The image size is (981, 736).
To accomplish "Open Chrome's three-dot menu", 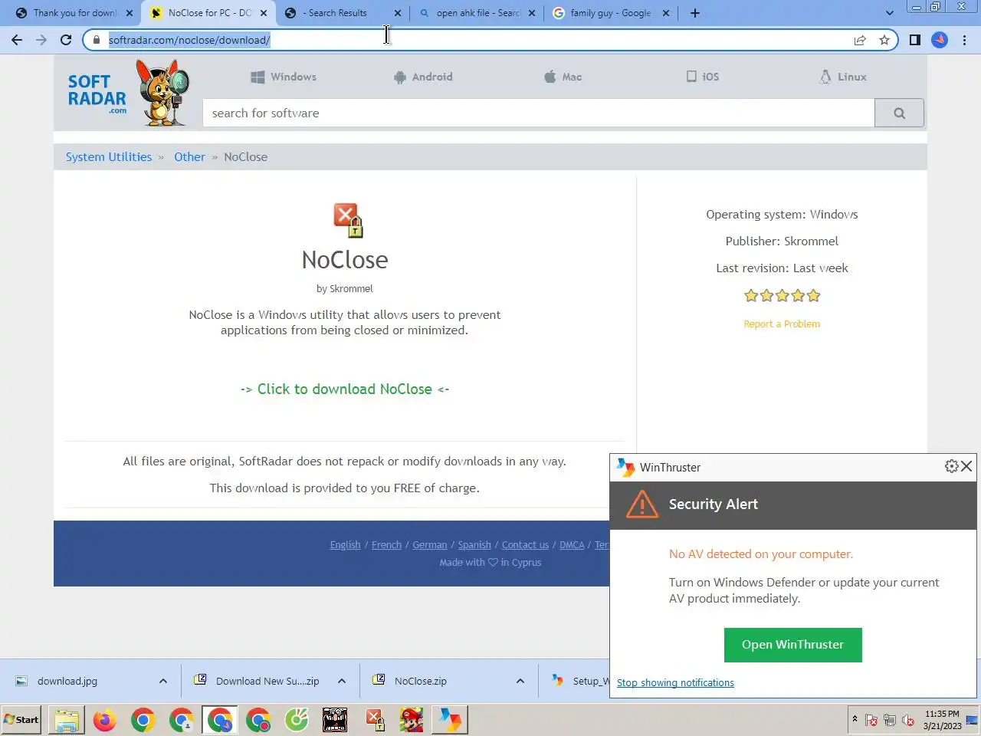I will (964, 40).
